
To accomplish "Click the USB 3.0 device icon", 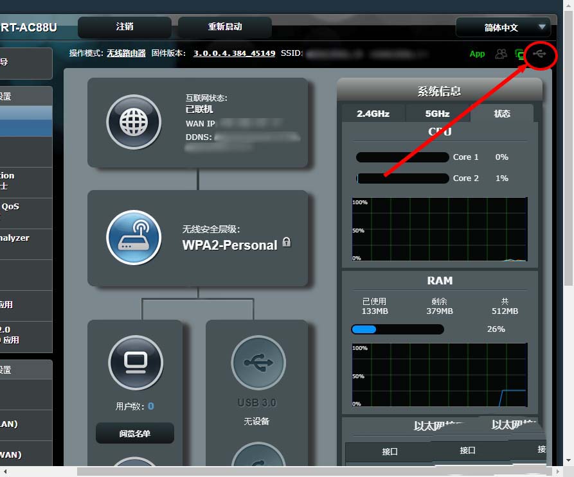I will pyautogui.click(x=258, y=363).
